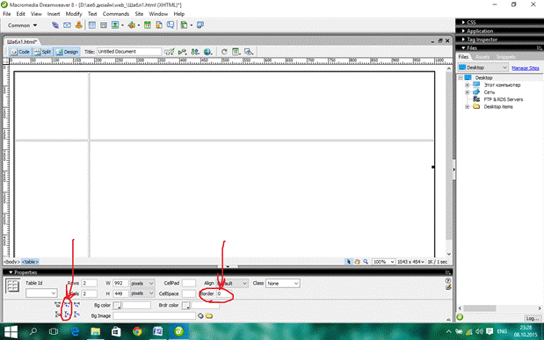
Task: Open the Bg color swatch picker
Action: 117,306
